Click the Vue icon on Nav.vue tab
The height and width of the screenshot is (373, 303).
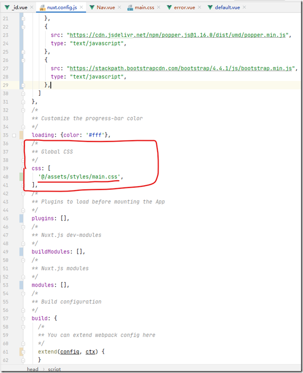92,7
